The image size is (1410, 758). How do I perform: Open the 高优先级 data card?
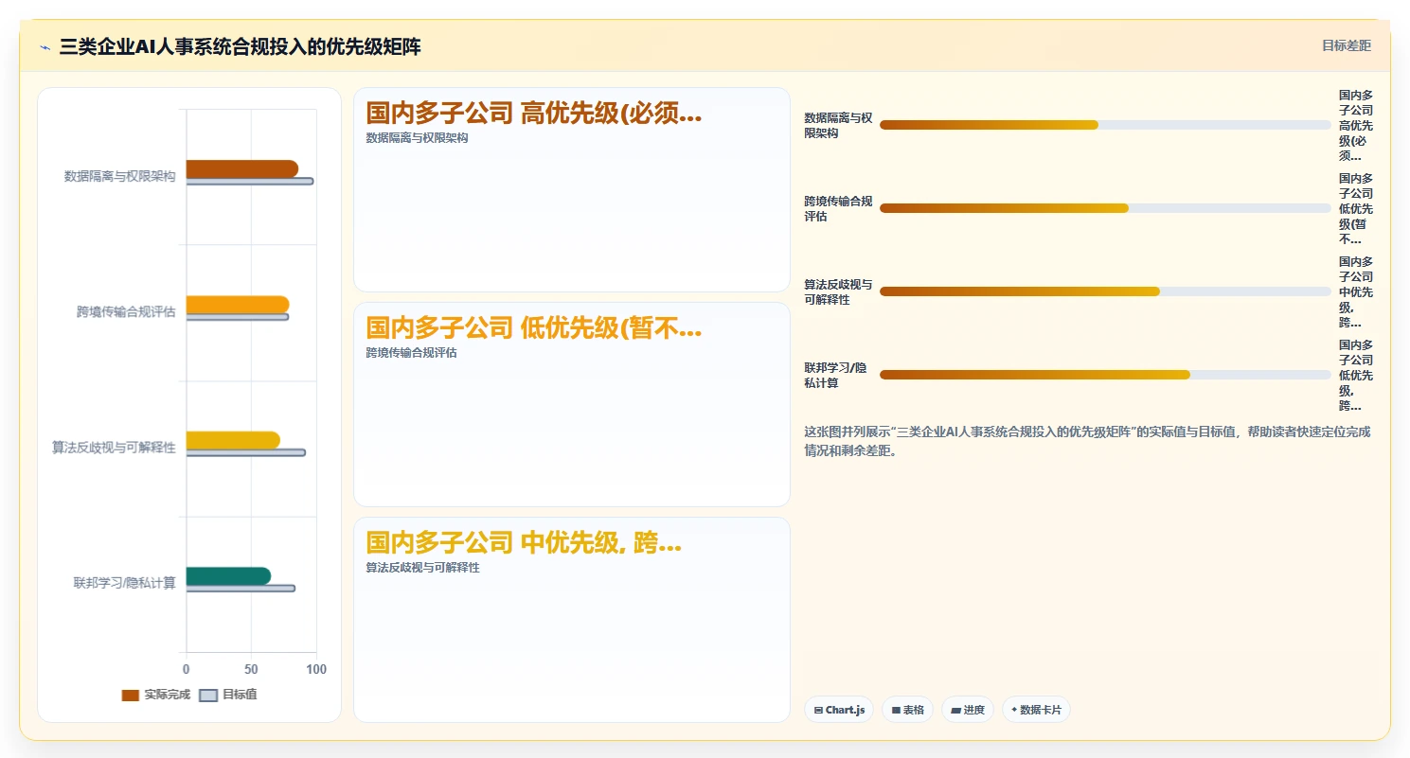pyautogui.click(x=572, y=190)
